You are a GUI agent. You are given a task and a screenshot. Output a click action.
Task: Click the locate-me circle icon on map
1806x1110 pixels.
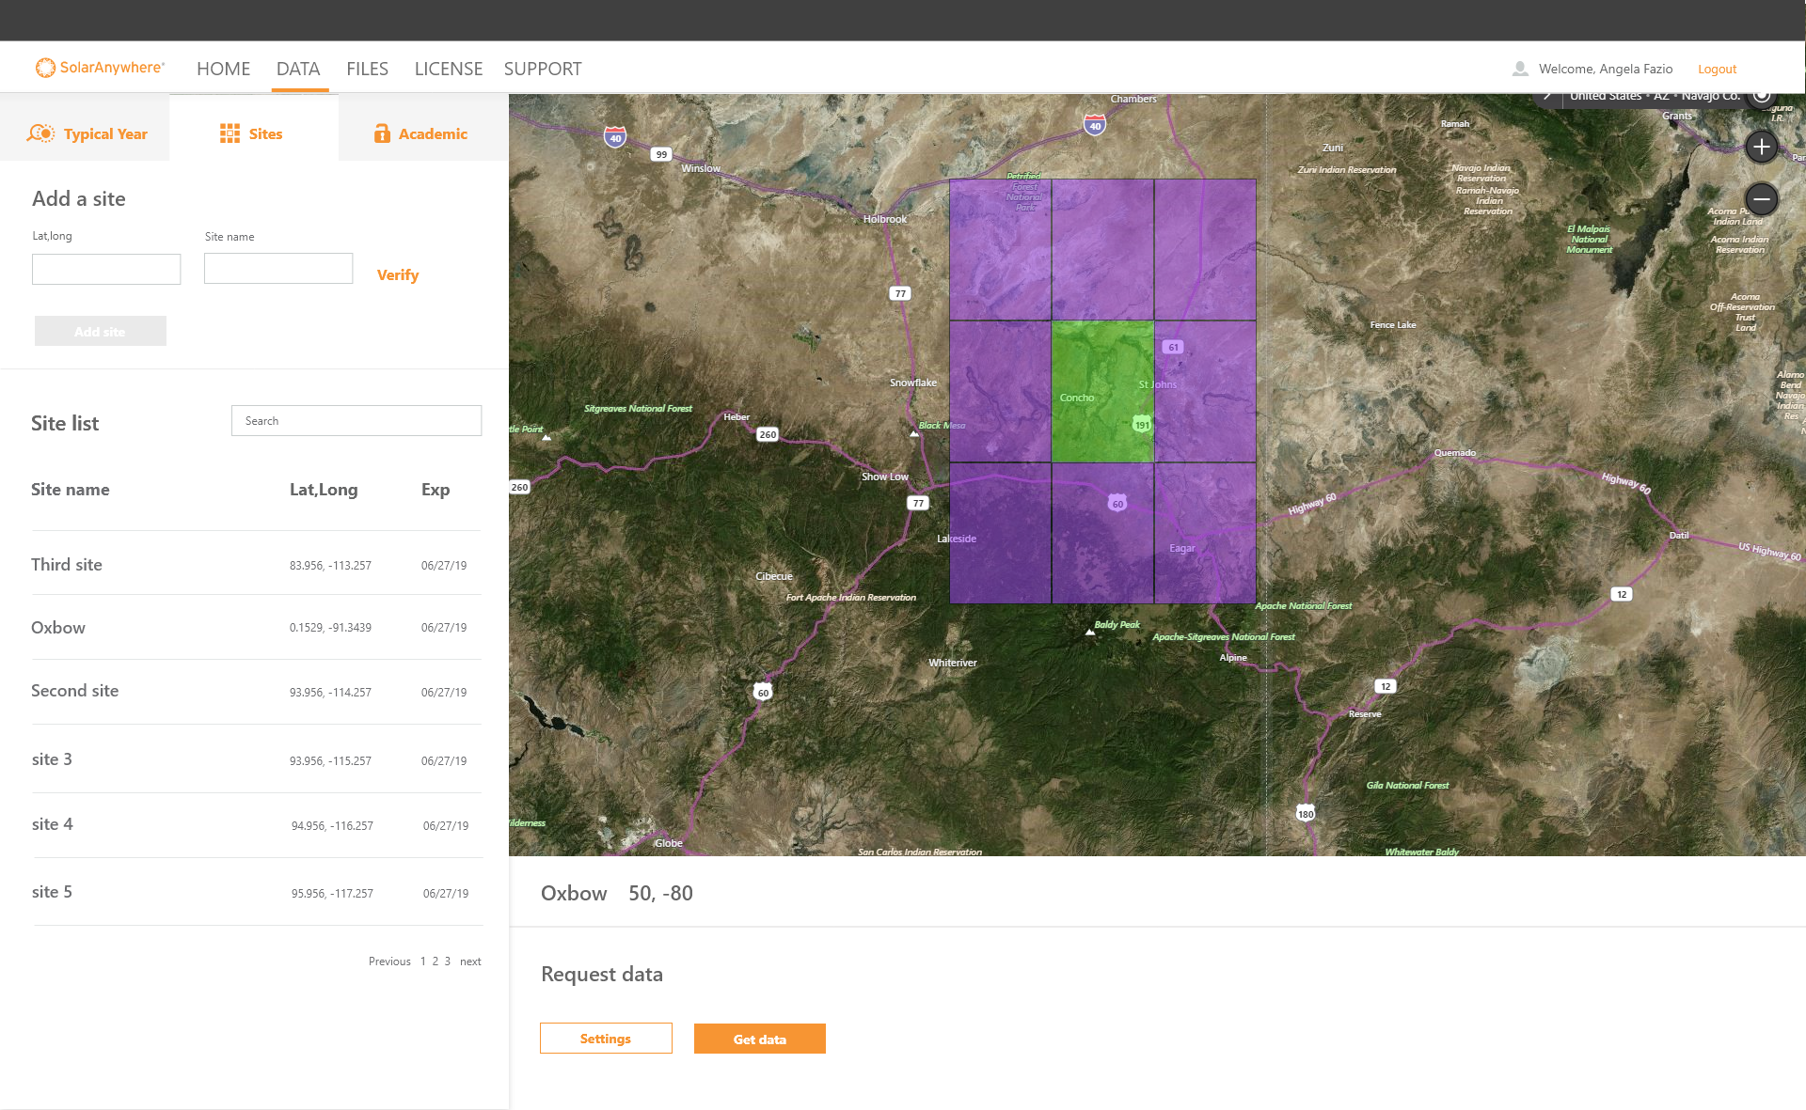pos(1762,96)
